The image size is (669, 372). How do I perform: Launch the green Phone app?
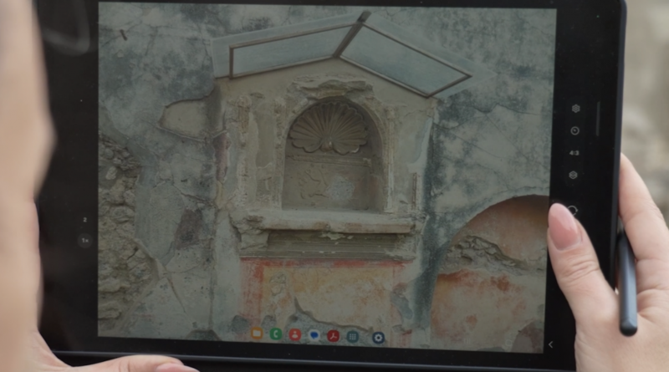pyautogui.click(x=275, y=335)
